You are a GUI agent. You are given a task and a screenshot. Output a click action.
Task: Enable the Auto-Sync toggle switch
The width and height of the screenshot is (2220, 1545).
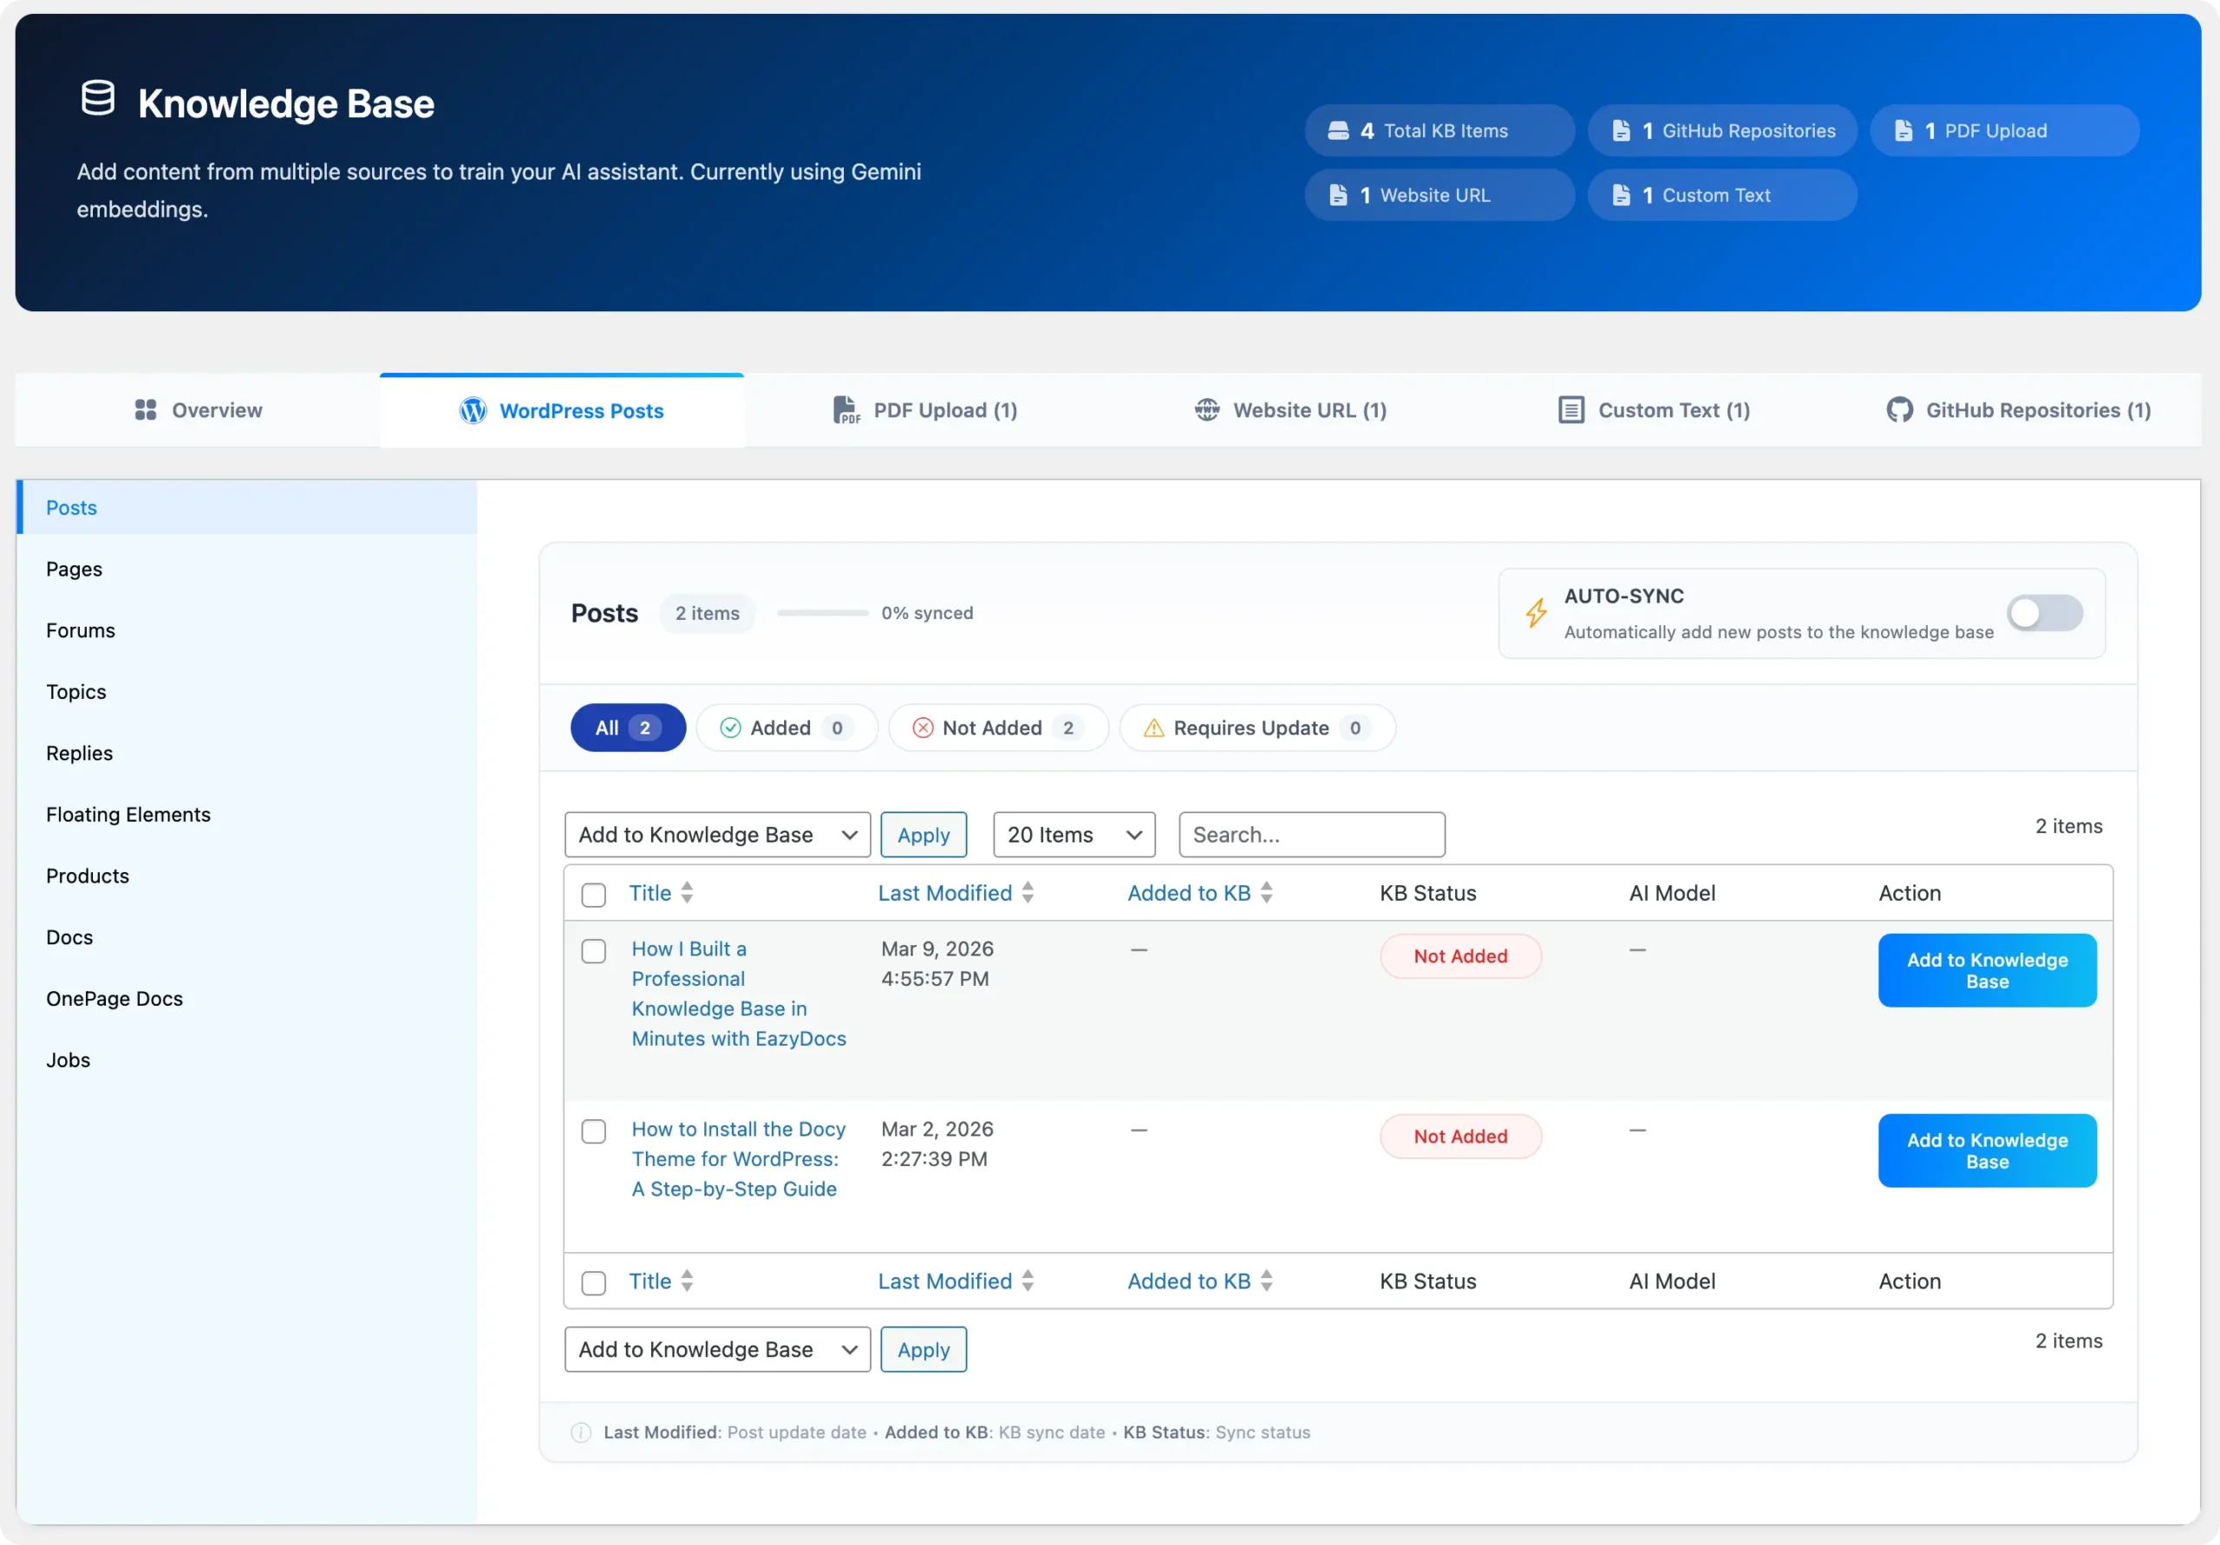[x=2044, y=613]
